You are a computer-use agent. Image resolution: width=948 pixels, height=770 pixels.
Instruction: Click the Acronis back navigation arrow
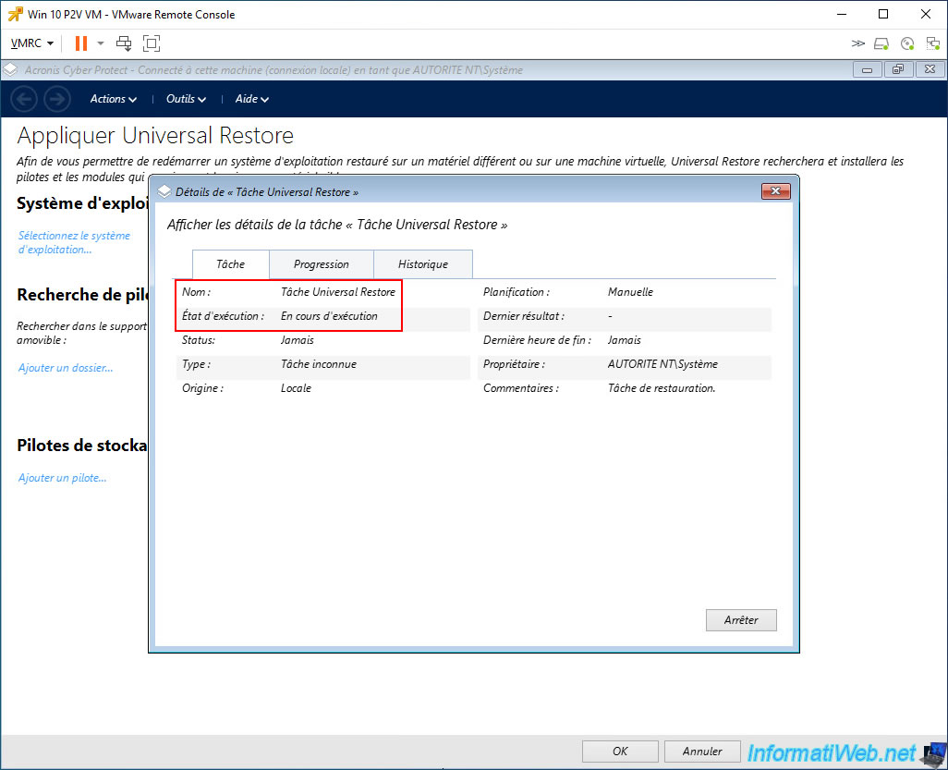[x=24, y=99]
